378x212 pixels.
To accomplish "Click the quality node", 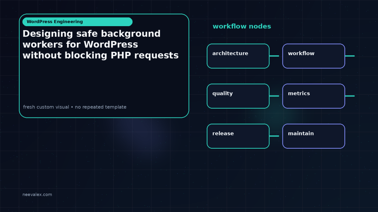I will [x=238, y=96].
